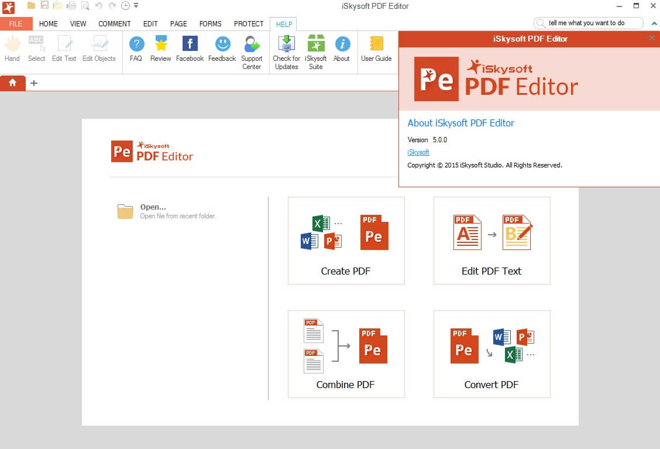Add a new tab with plus button
This screenshot has width=660, height=449.
pos(34,83)
